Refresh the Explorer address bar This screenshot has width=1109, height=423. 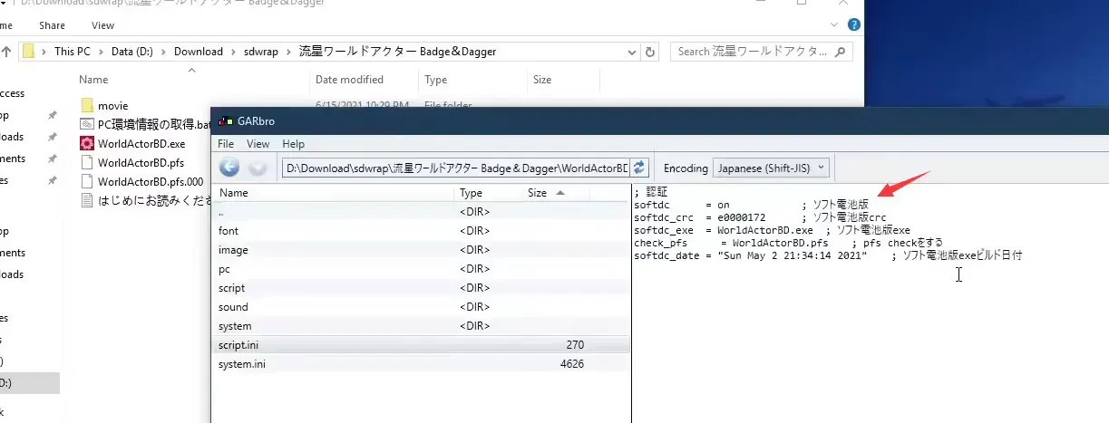651,52
